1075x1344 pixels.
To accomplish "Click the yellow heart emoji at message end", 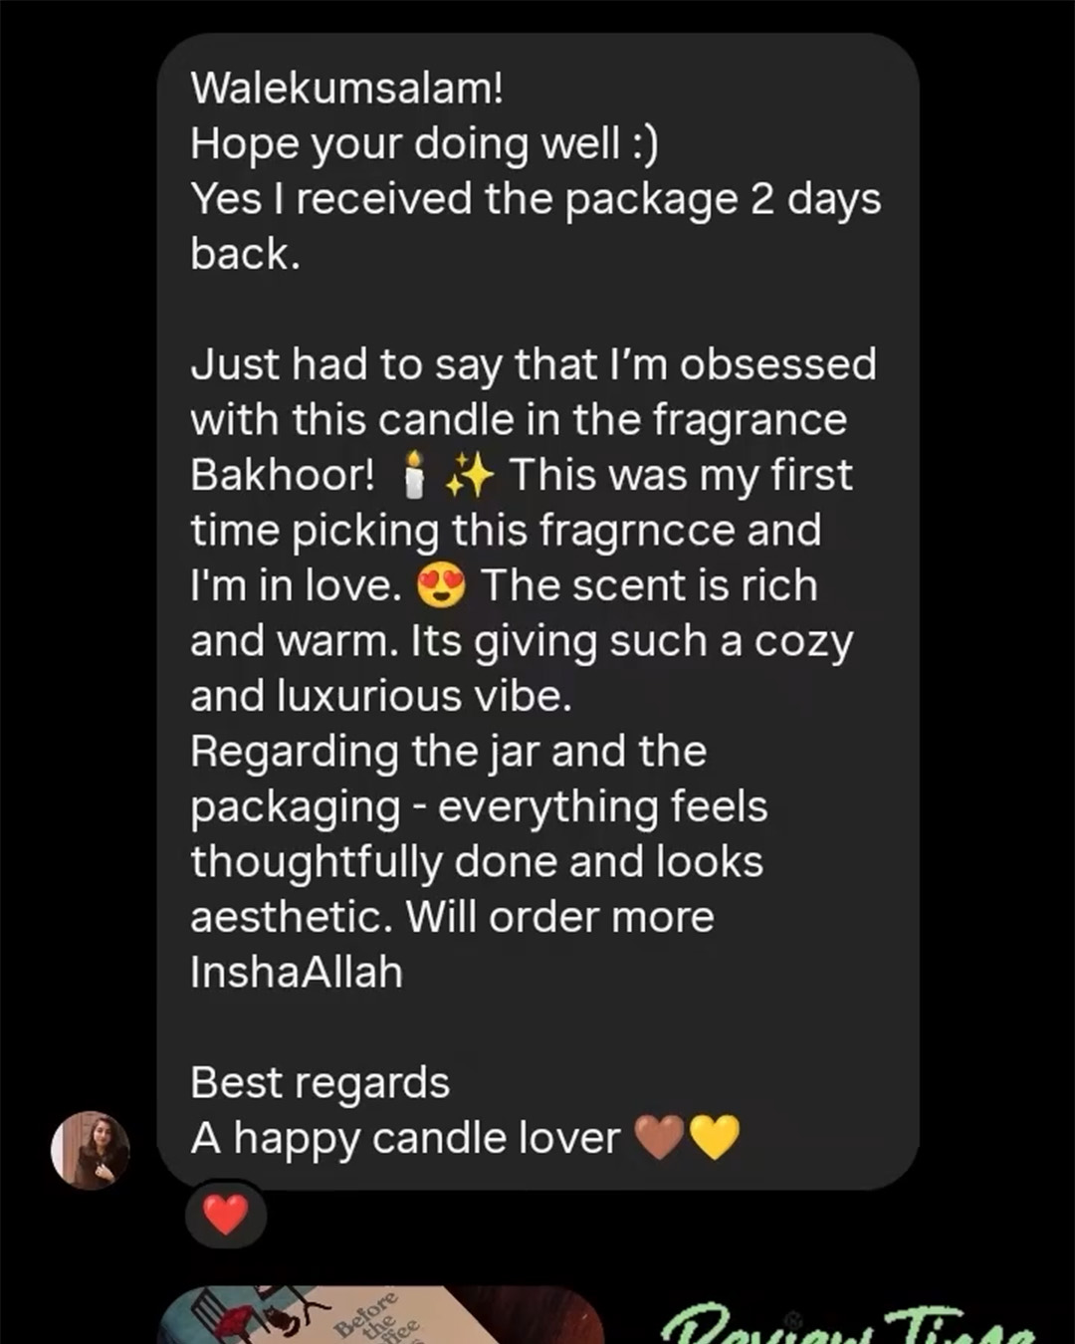I will point(714,1138).
